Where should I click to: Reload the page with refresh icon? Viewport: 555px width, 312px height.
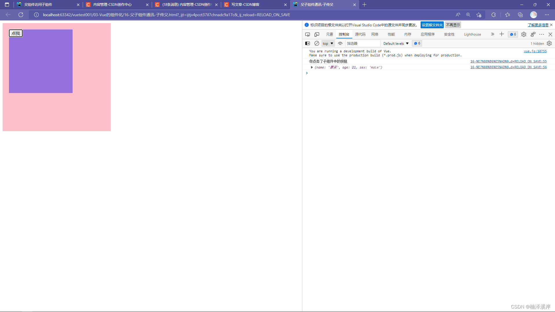pos(21,15)
